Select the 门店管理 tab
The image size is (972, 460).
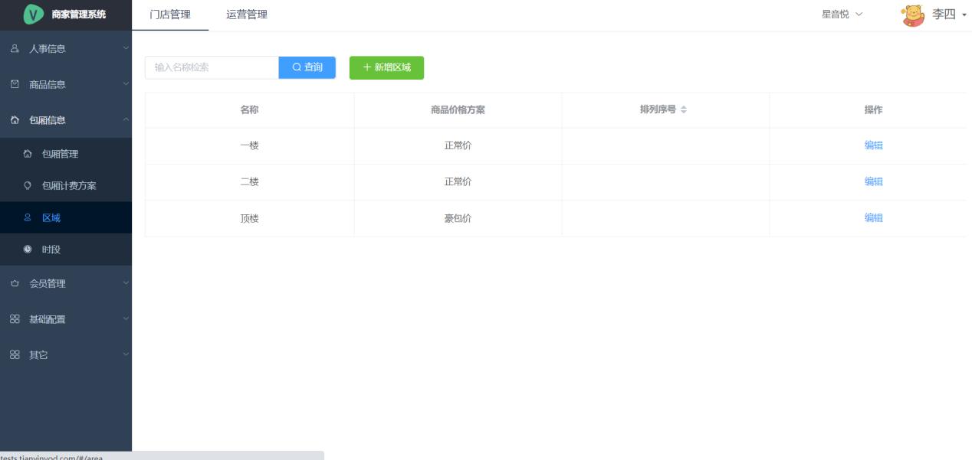(170, 15)
